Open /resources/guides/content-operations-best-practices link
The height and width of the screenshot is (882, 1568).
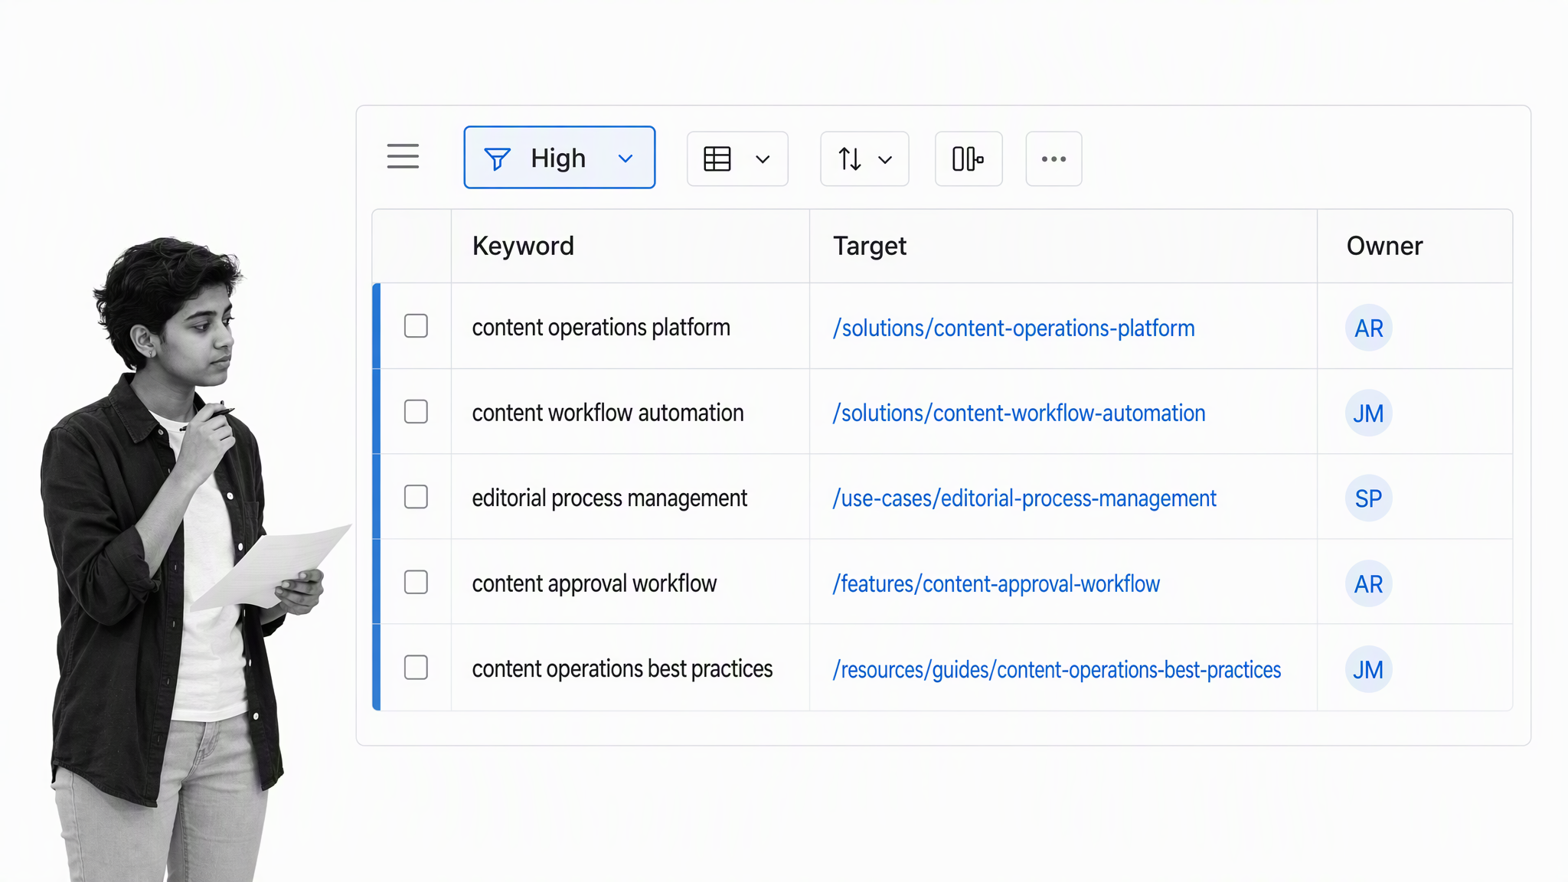(x=1057, y=670)
